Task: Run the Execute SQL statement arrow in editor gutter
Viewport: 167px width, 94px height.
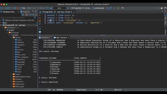Action: (40, 15)
